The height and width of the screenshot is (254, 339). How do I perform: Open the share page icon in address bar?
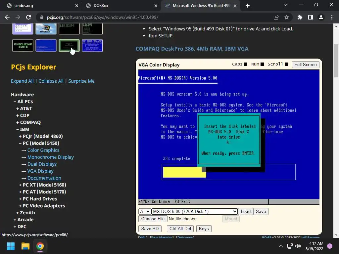(x=276, y=17)
